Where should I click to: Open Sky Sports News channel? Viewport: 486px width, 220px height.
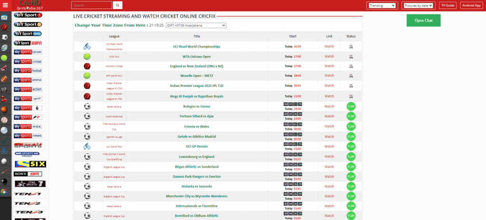(28, 135)
